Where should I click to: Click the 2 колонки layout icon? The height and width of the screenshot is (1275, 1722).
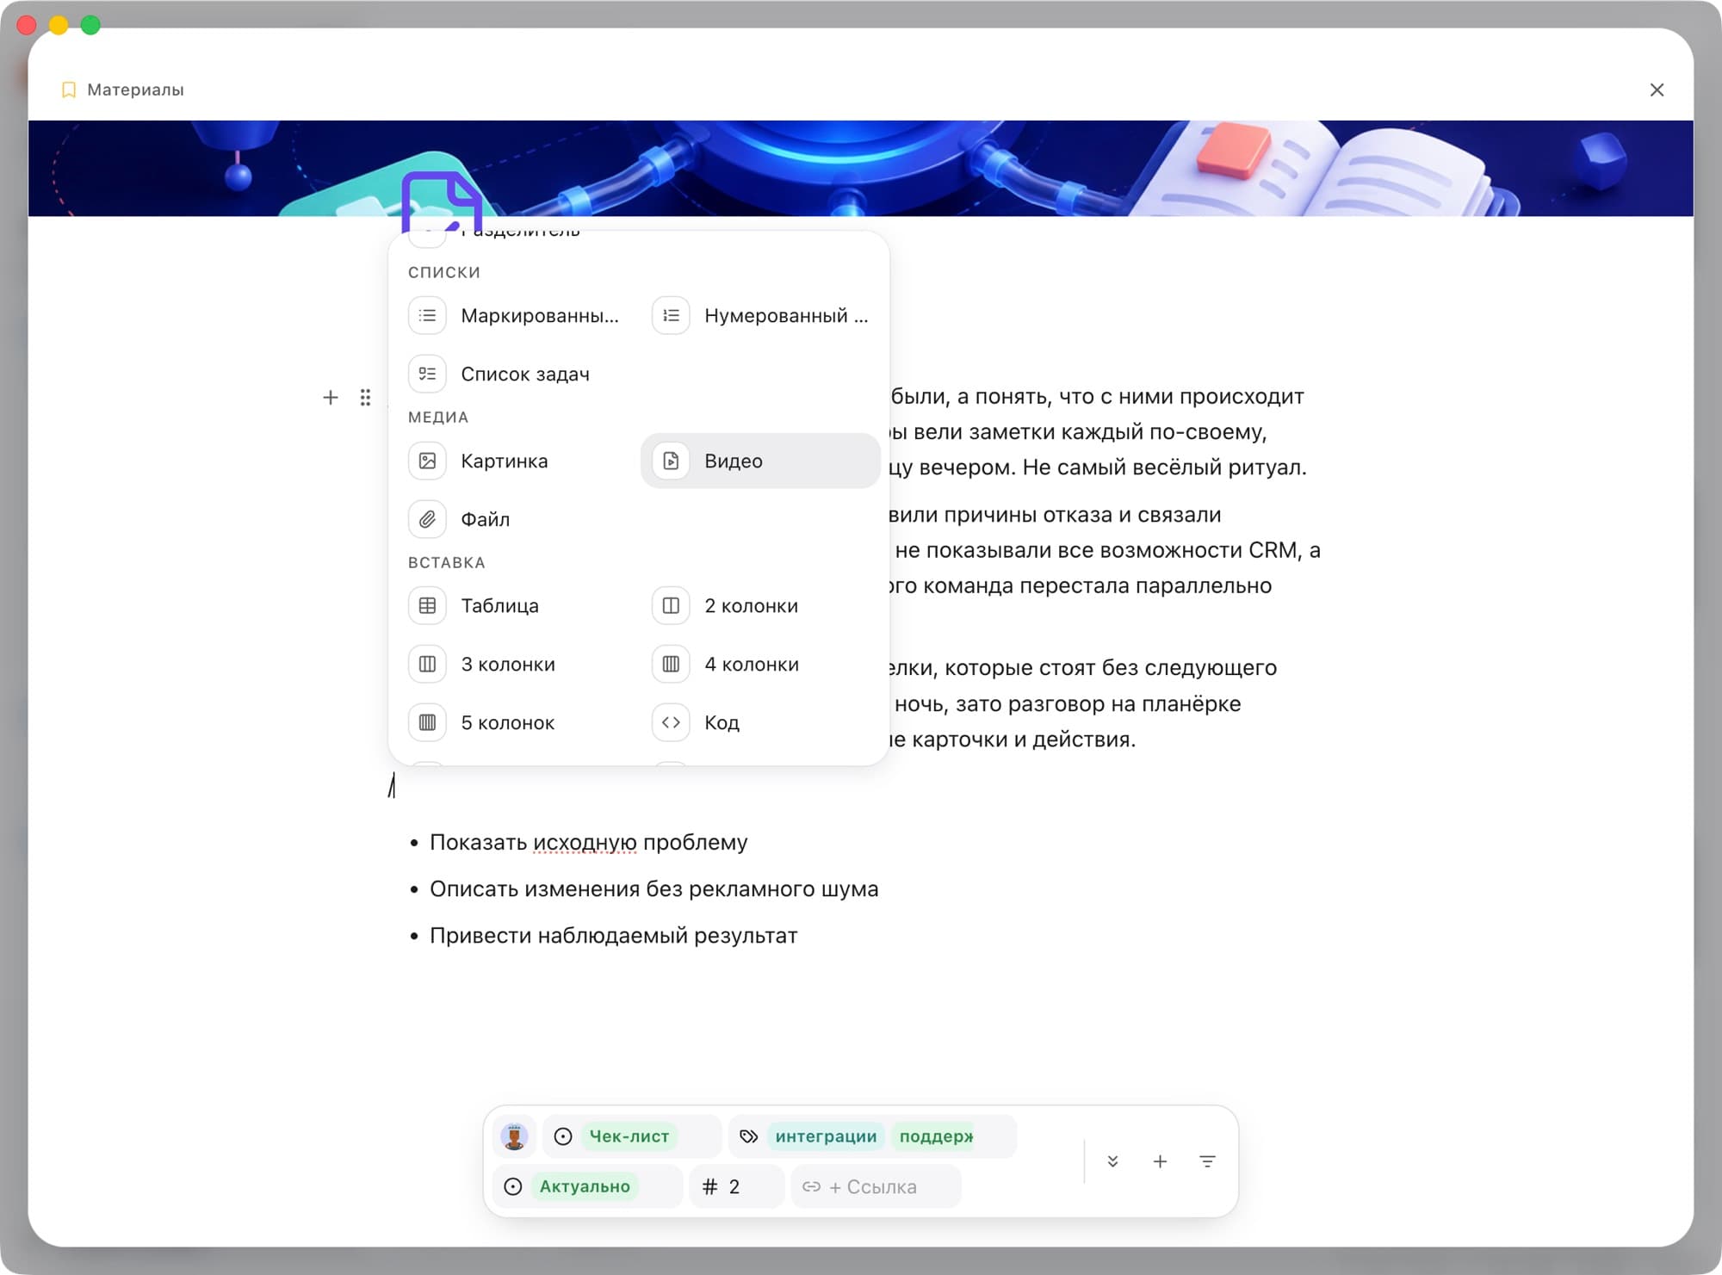tap(671, 606)
